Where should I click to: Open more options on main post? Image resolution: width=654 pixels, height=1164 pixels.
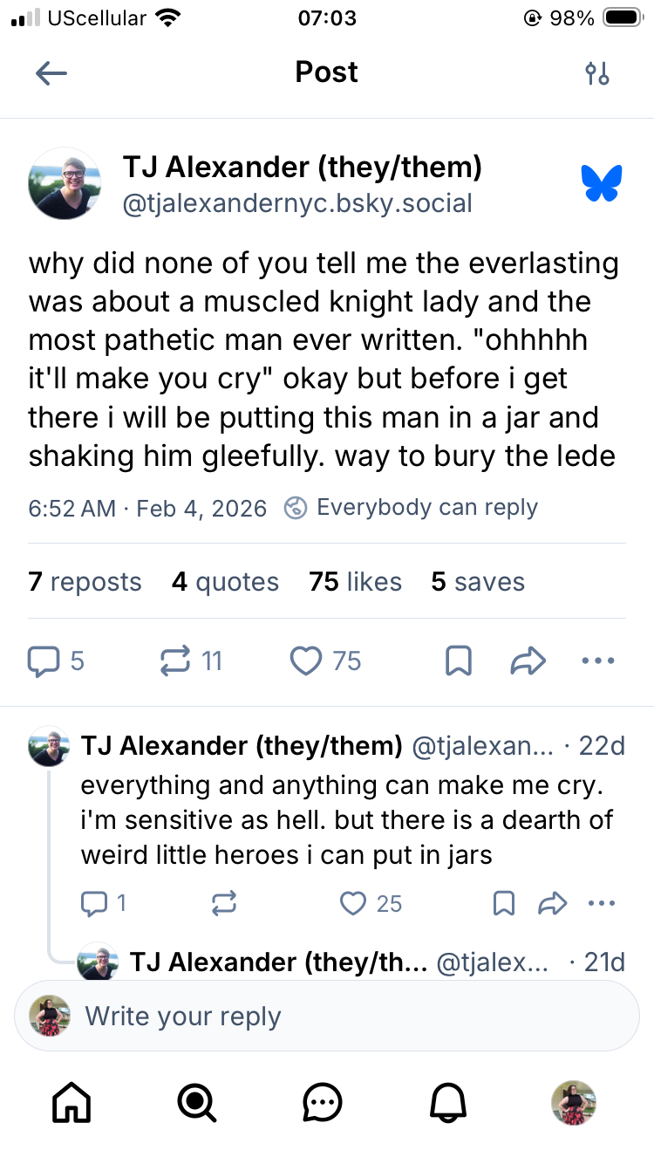click(597, 661)
